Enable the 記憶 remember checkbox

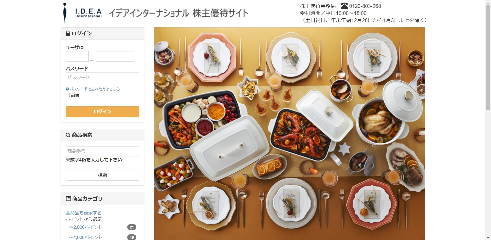pos(68,95)
